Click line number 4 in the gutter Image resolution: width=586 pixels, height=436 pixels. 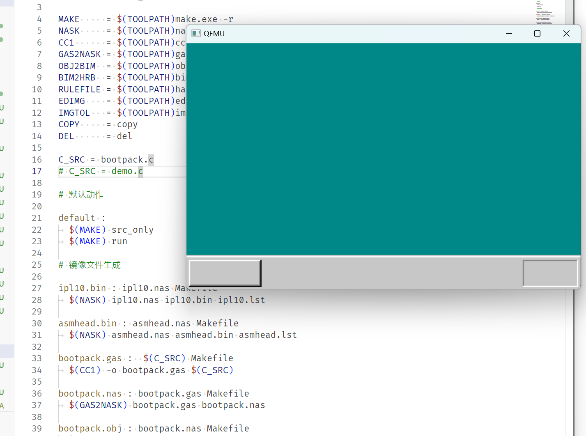click(x=39, y=19)
